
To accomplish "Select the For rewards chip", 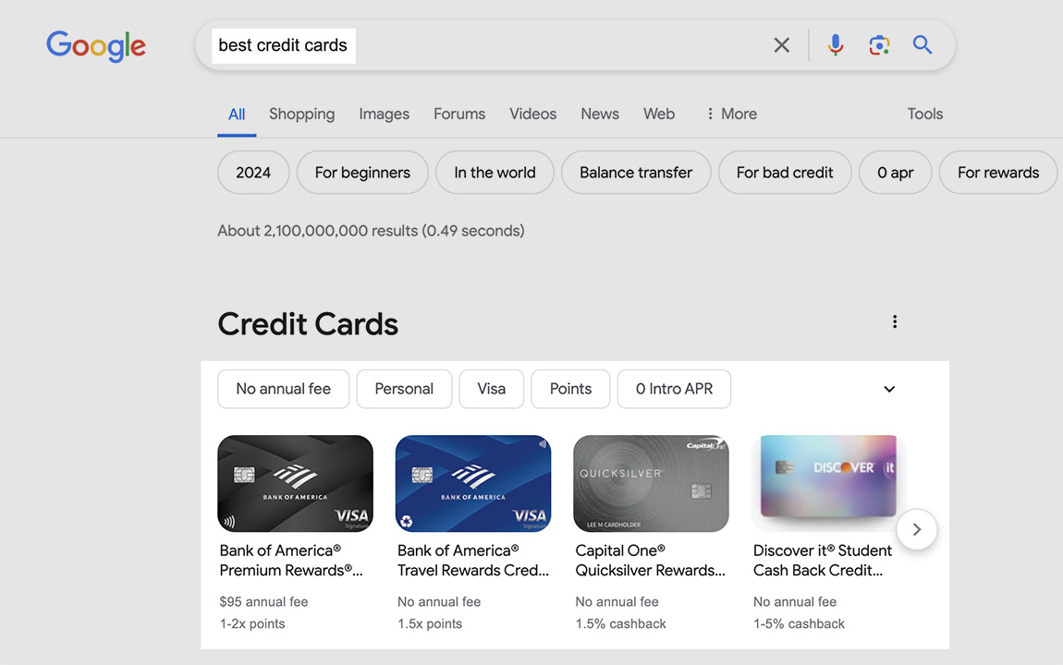I will [998, 173].
